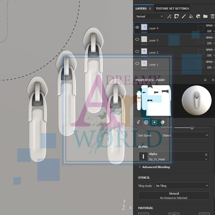Add a new paint layer with brush icon

click(184, 16)
